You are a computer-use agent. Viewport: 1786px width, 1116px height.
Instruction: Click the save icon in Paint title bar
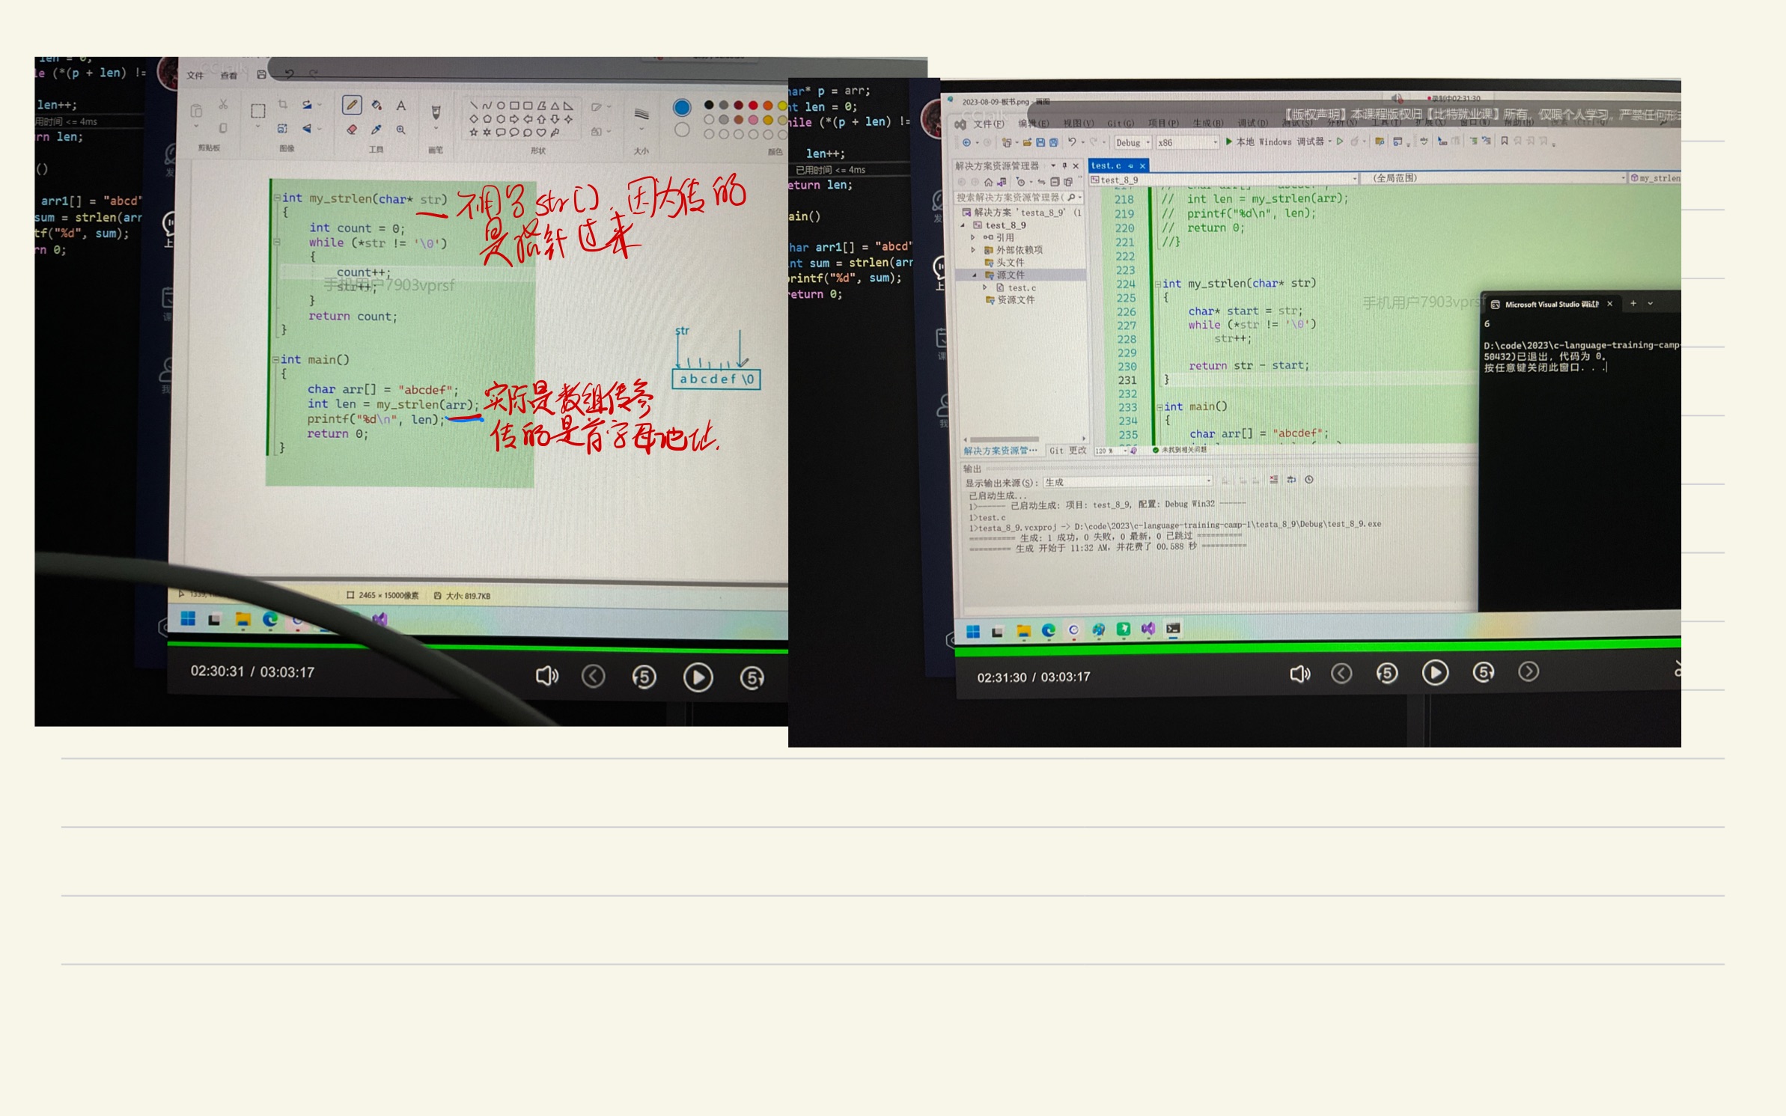point(261,75)
